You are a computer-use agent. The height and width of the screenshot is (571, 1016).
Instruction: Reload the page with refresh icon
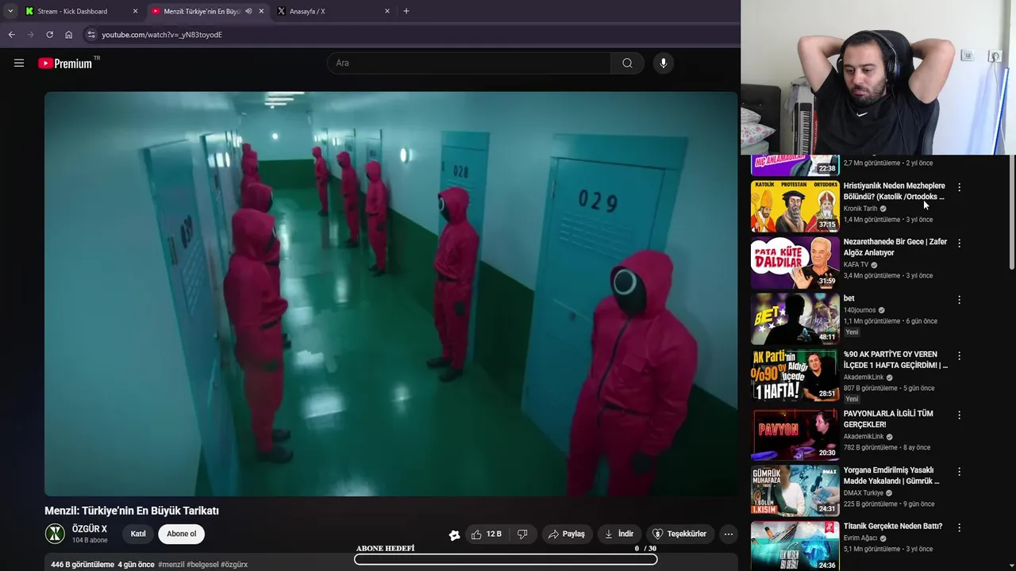click(x=49, y=35)
